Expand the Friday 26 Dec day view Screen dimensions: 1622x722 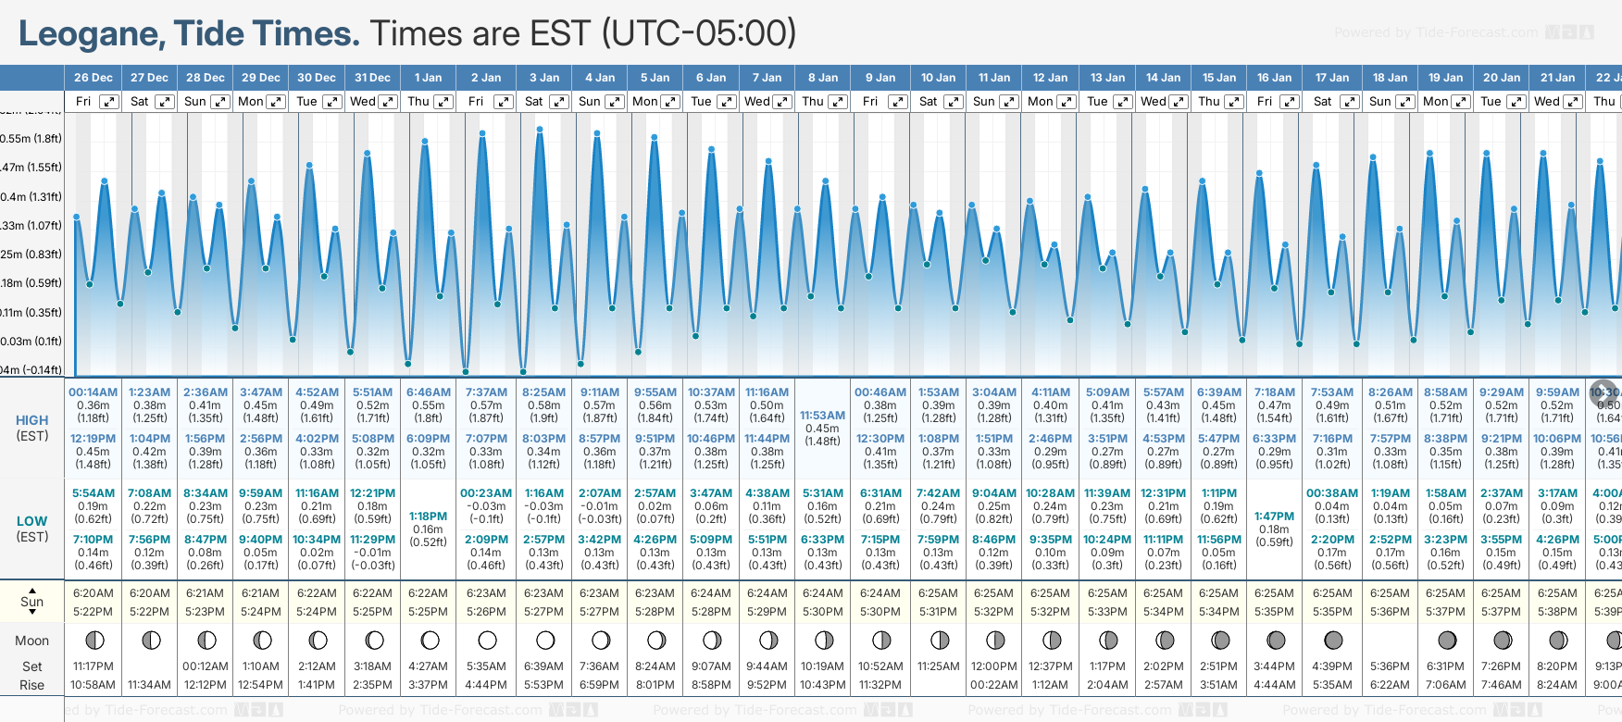(x=109, y=102)
